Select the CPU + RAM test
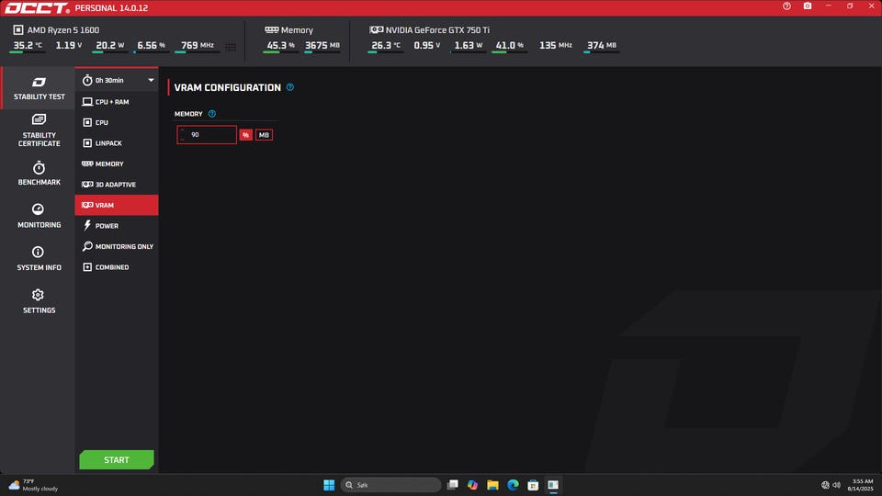 (x=117, y=102)
